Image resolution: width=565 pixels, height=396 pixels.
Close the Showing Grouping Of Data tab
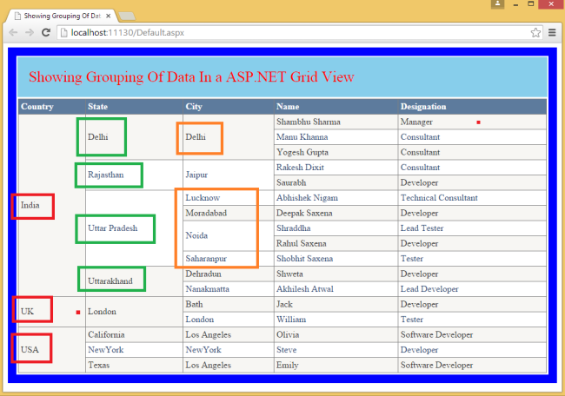[x=108, y=16]
